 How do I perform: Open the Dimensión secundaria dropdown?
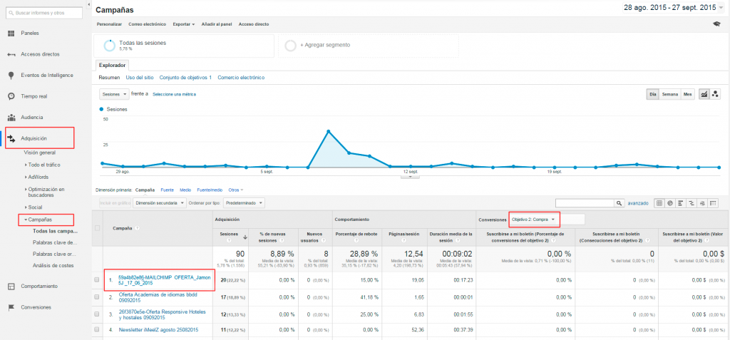point(159,203)
